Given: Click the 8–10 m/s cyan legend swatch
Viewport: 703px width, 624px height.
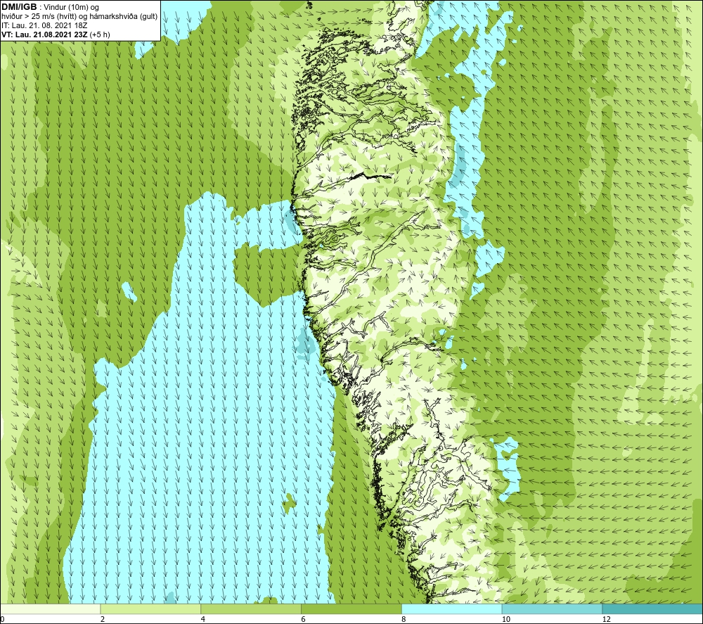Looking at the screenshot, I should pos(452,609).
